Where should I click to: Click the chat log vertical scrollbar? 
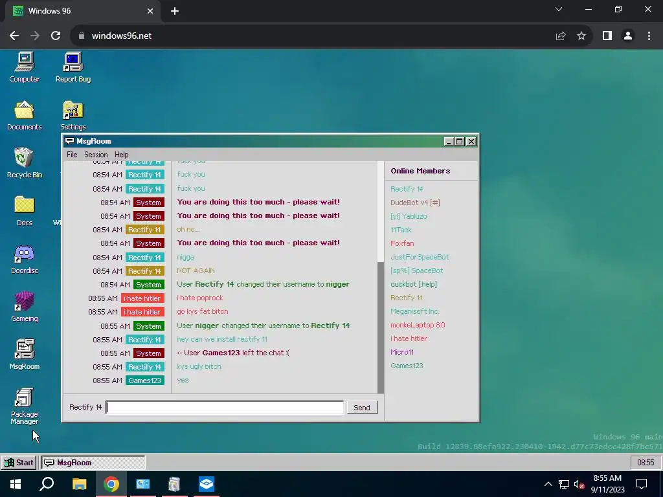click(x=381, y=277)
